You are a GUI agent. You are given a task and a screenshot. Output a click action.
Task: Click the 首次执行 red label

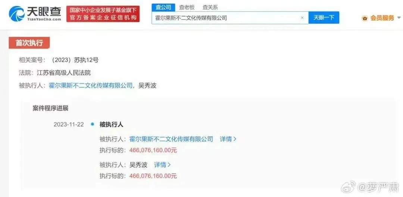(x=29, y=43)
